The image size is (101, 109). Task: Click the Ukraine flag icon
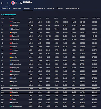pos(10,57)
